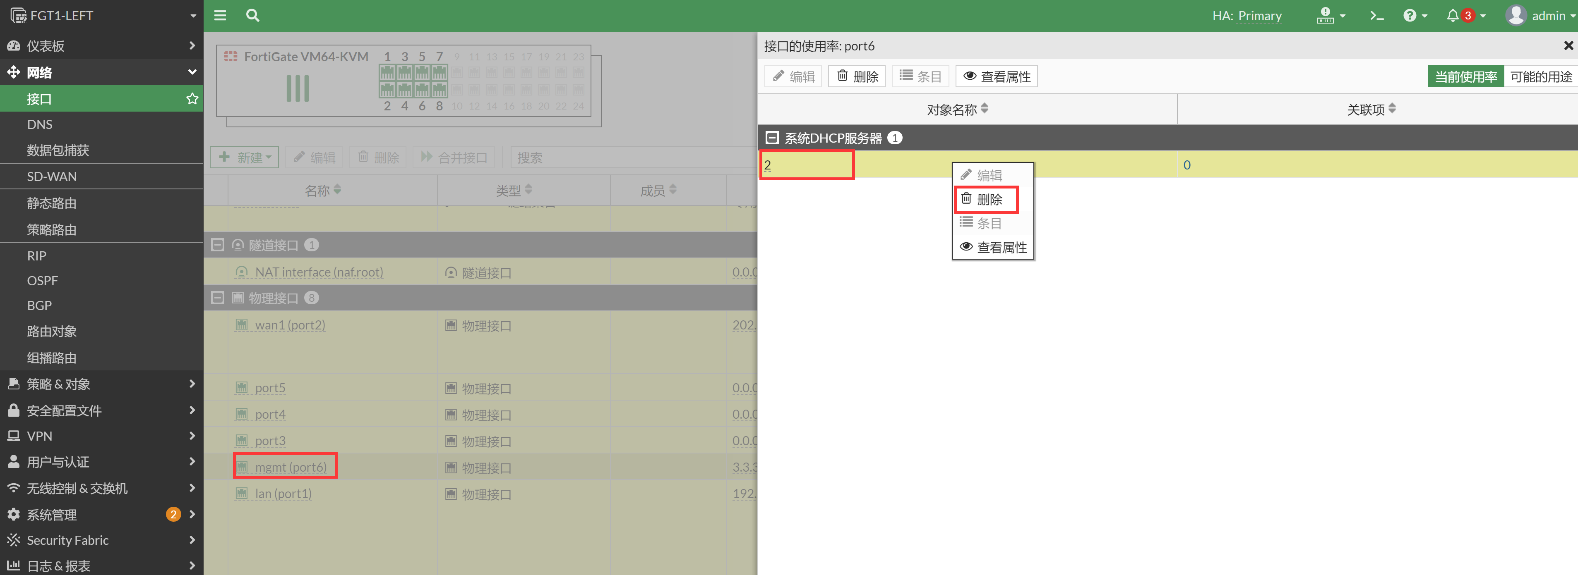This screenshot has width=1578, height=575.
Task: Open the top bar search icon
Action: coord(252,15)
